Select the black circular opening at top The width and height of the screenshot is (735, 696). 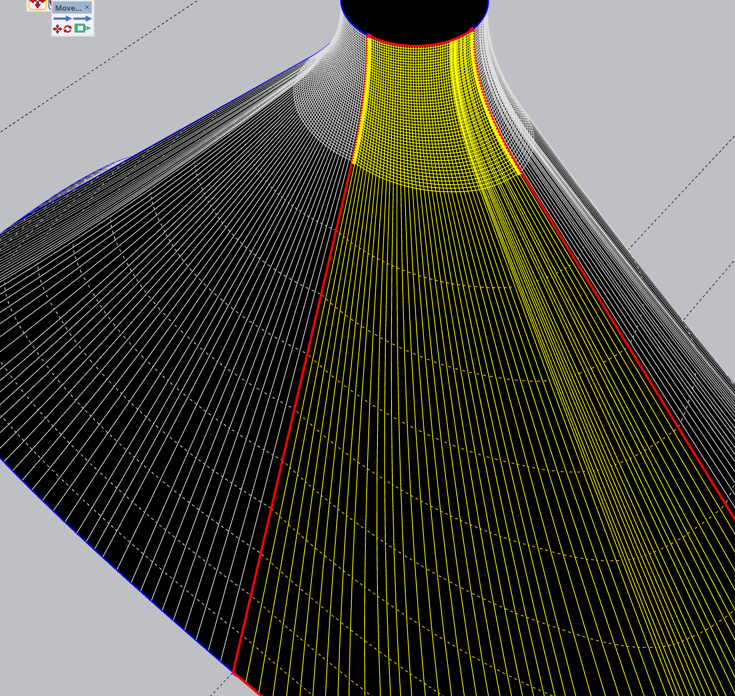coord(414,19)
